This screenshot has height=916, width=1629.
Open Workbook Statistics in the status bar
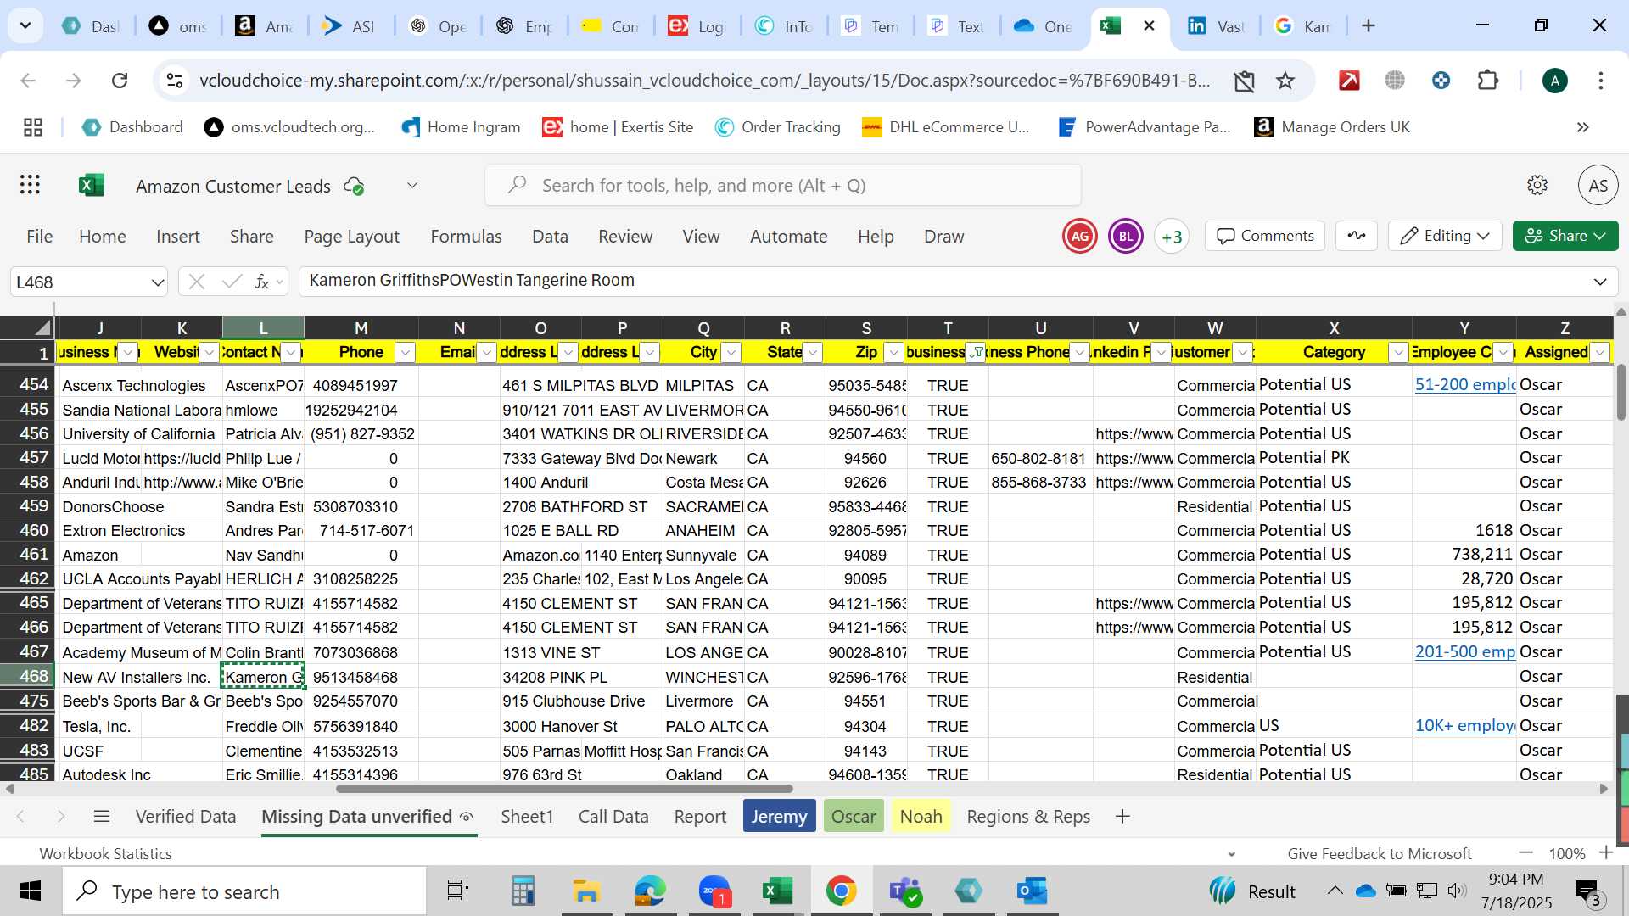click(105, 854)
